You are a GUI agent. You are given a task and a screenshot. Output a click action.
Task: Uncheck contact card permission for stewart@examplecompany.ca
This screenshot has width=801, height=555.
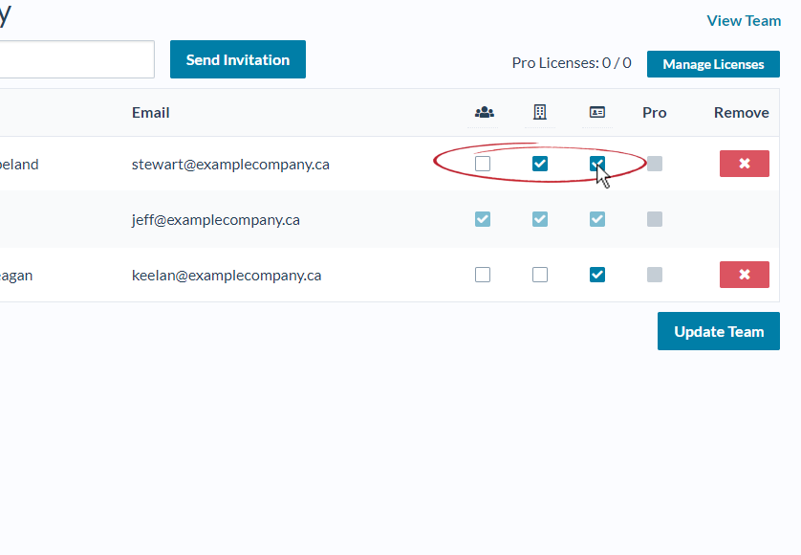597,164
